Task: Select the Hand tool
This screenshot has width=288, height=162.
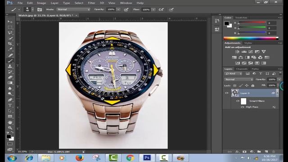Action: pos(10,122)
